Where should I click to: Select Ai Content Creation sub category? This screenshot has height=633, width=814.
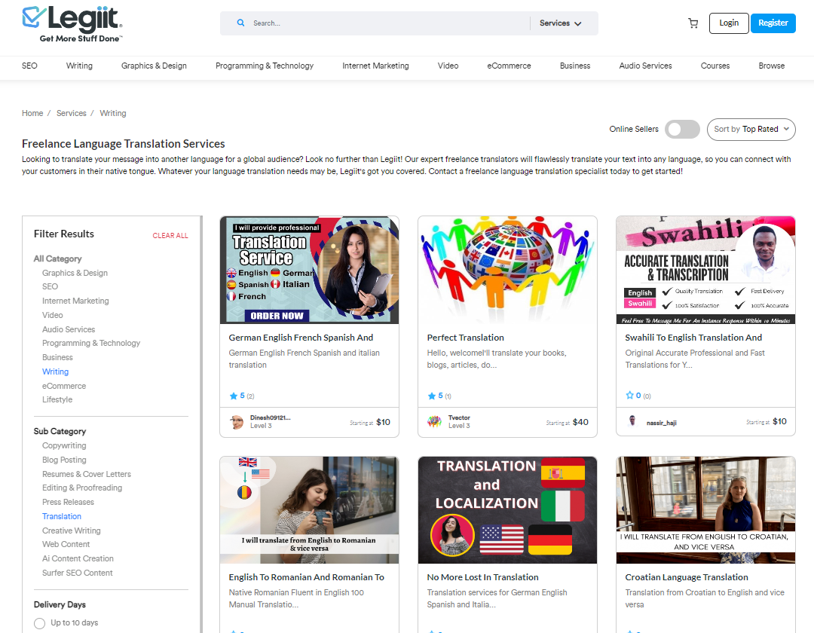pos(78,559)
